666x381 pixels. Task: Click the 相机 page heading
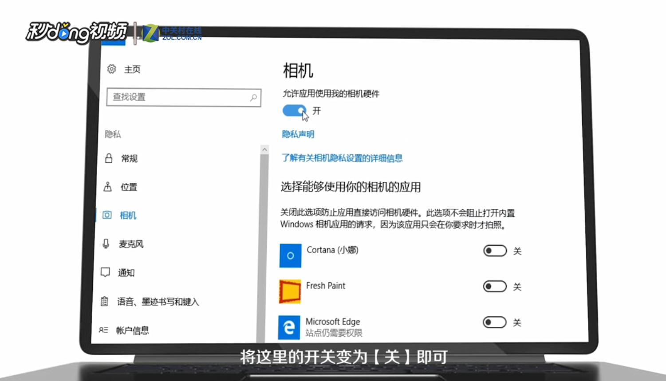click(298, 71)
